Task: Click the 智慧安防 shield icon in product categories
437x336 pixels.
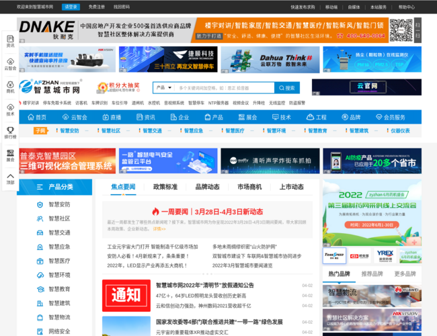Action: pyautogui.click(x=40, y=204)
